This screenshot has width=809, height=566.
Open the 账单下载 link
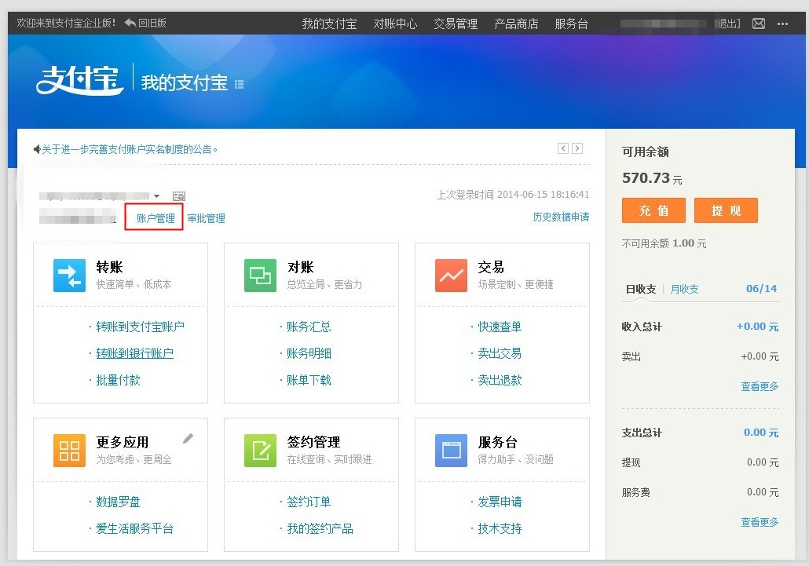(x=309, y=381)
